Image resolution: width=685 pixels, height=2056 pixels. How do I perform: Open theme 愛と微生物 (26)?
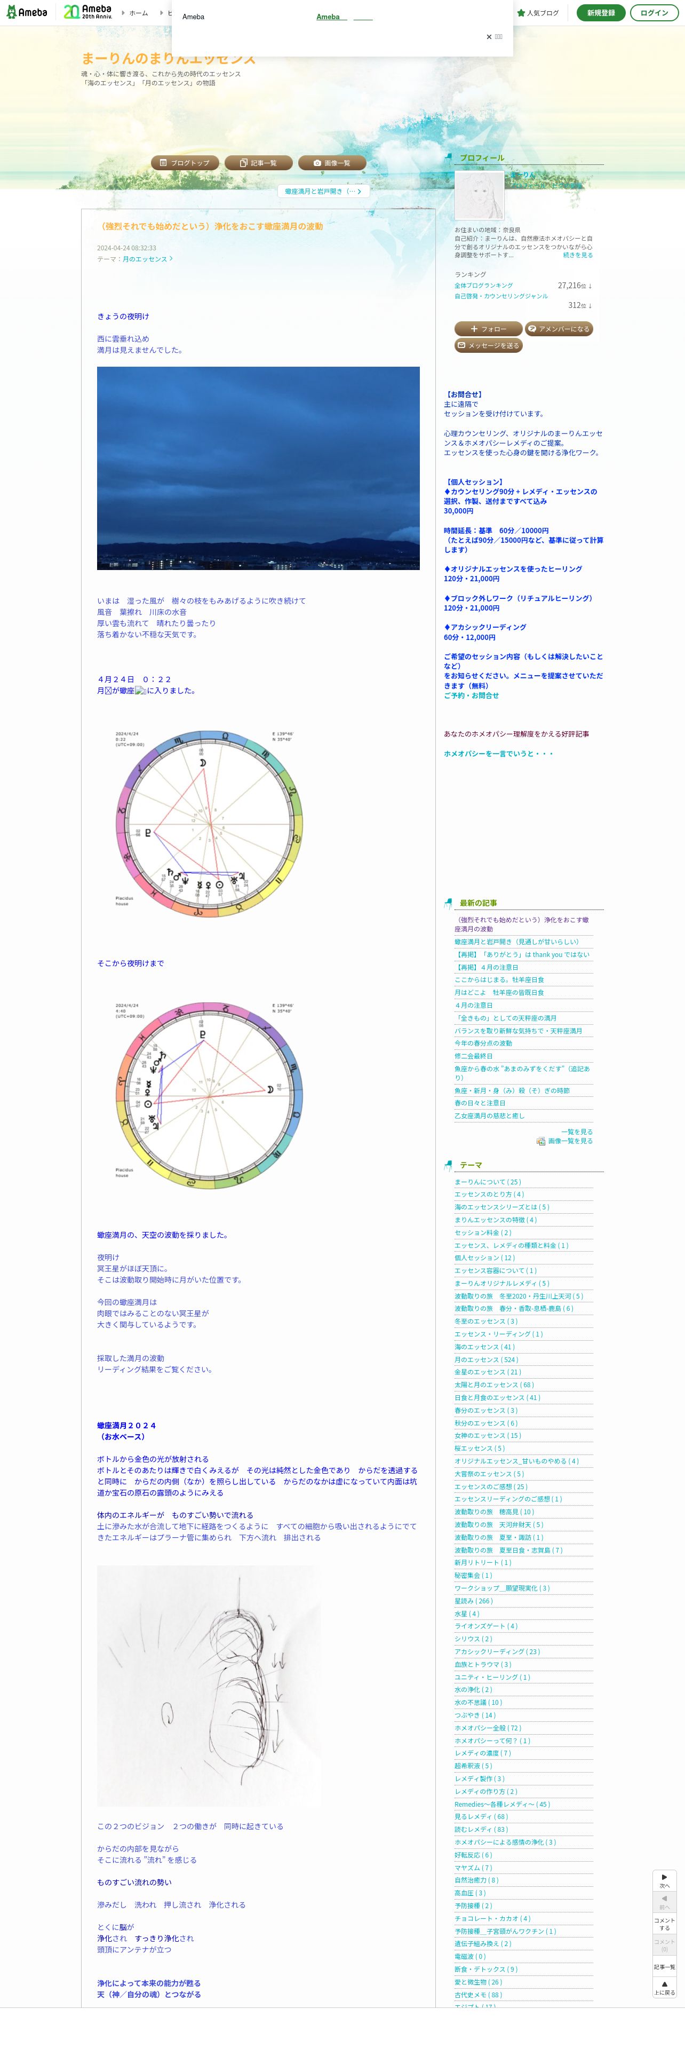point(479,1982)
